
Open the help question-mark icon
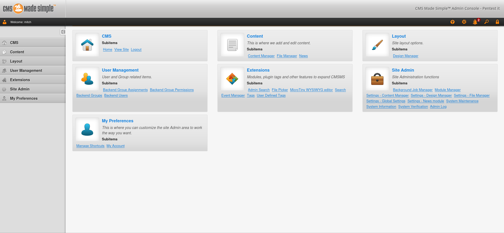452,22
